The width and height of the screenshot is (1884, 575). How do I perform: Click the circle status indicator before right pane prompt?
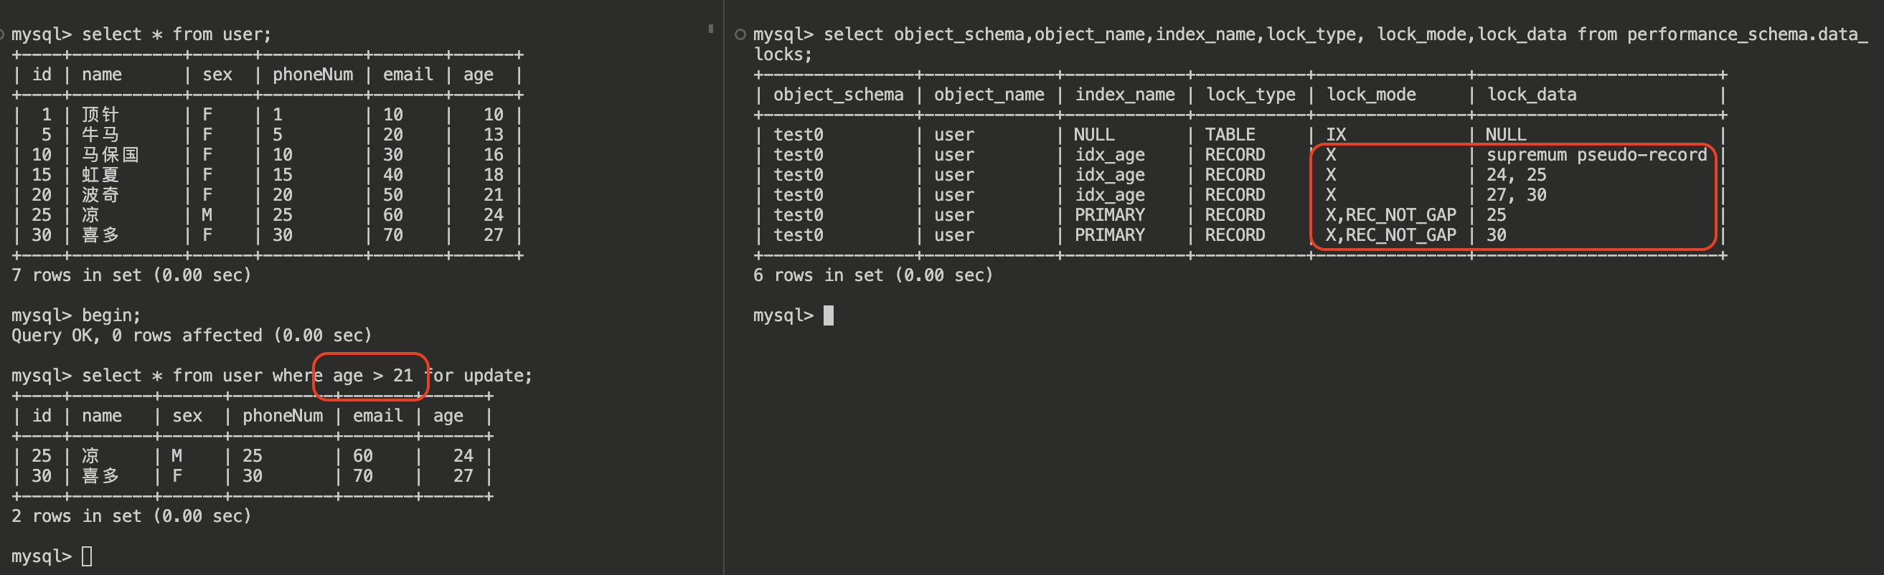click(740, 34)
